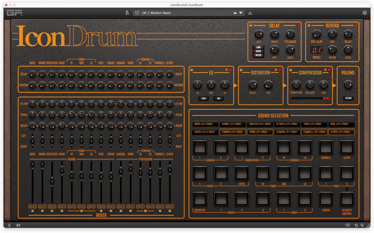Click the bell icon in bottom-left bar
This screenshot has width=374, height=233.
coord(9,225)
